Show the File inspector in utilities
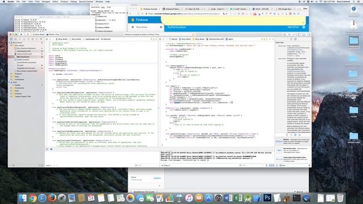Screen dimensions: 363x204 [x=291, y=39]
